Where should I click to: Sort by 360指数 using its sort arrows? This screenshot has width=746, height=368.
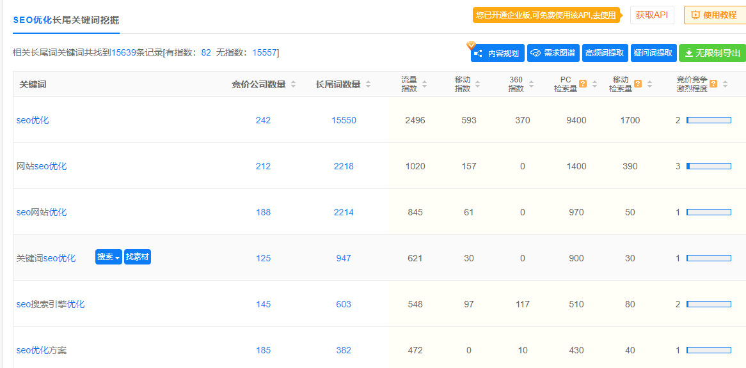(531, 84)
